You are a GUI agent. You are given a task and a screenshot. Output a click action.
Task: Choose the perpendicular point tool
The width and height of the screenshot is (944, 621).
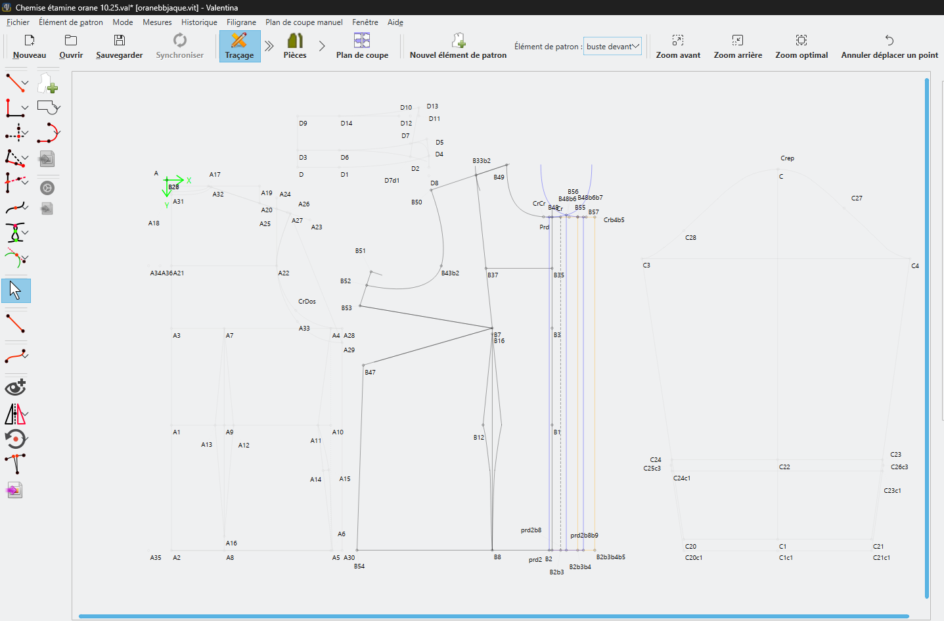[14, 108]
